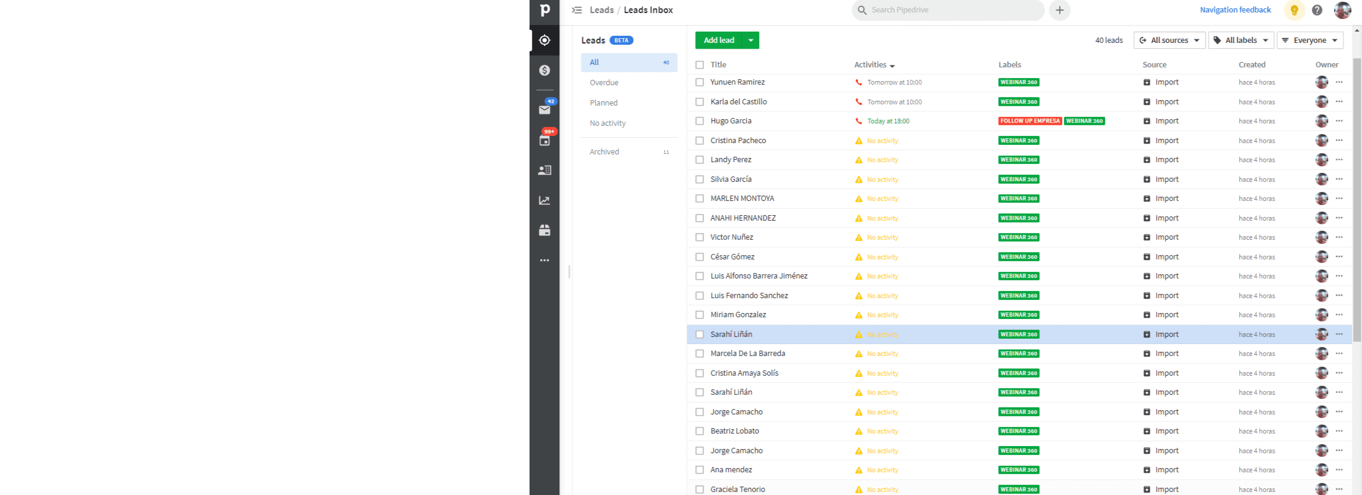The width and height of the screenshot is (1362, 495).
Task: Open the Pipedrive logo home
Action: point(544,10)
